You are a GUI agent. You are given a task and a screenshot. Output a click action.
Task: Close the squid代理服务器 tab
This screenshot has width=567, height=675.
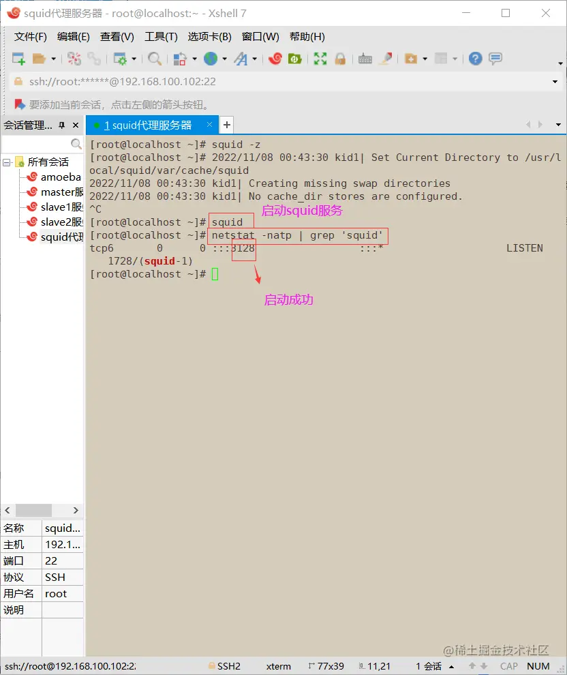pyautogui.click(x=209, y=125)
